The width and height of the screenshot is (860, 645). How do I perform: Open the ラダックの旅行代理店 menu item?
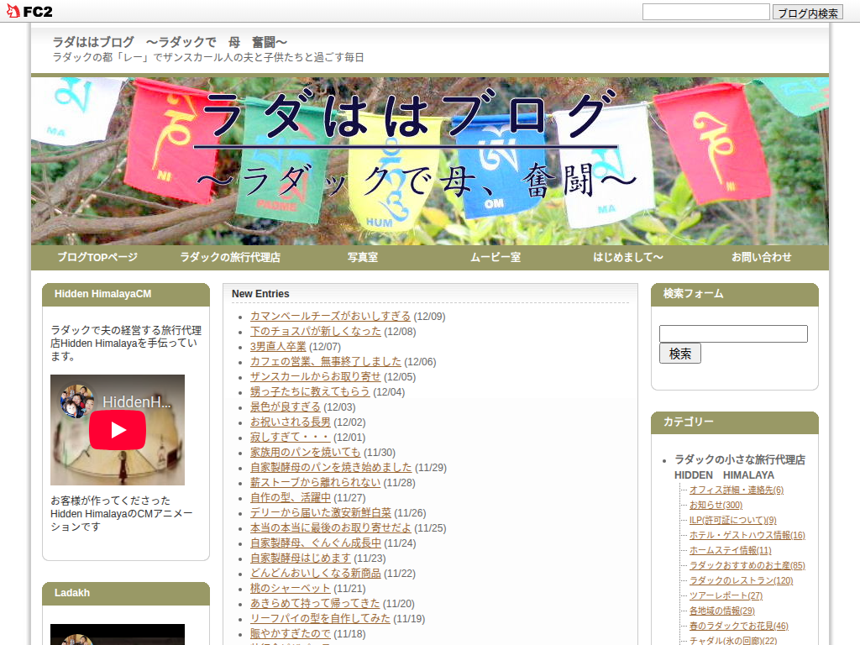(x=230, y=258)
